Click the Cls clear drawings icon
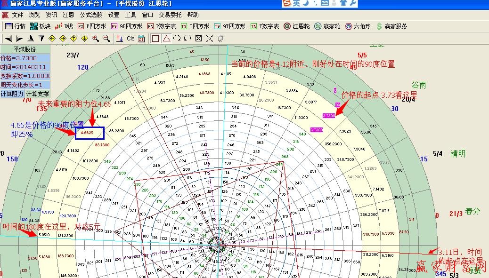 click(x=131, y=38)
